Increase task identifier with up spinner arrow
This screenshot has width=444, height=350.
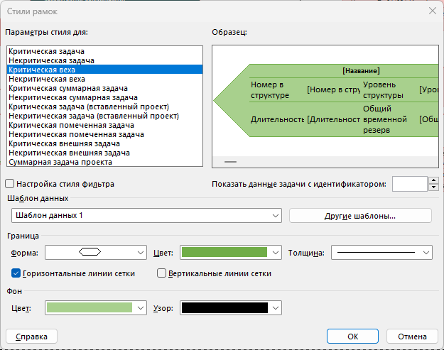click(x=433, y=180)
